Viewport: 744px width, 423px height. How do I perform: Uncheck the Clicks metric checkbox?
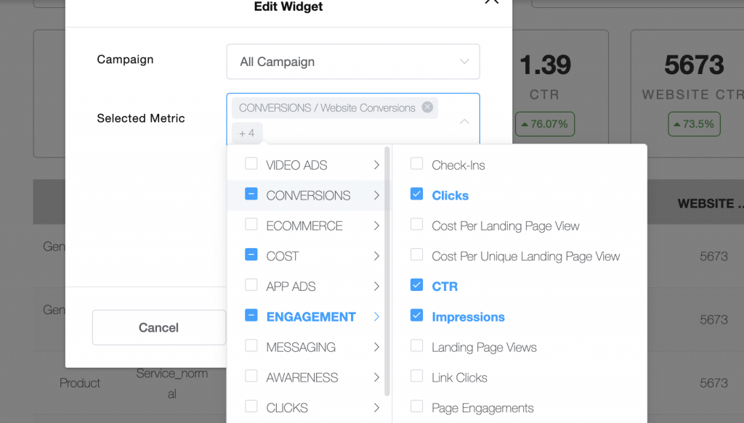(x=416, y=194)
